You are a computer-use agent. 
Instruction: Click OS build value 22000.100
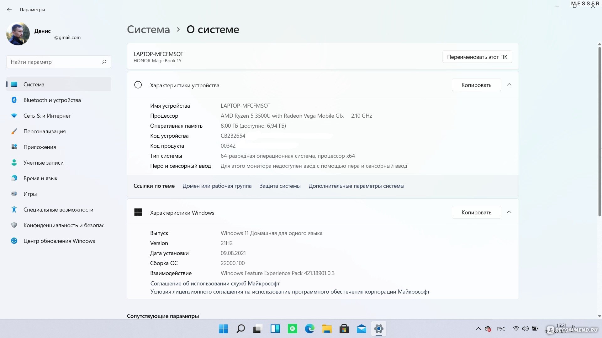[x=233, y=263]
